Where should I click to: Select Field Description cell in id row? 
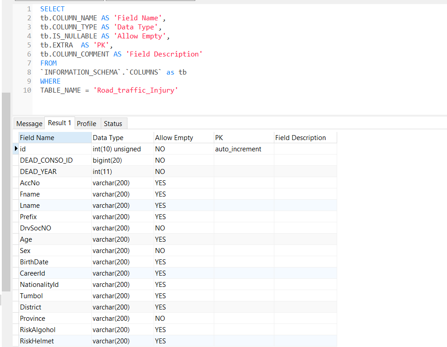pos(306,149)
